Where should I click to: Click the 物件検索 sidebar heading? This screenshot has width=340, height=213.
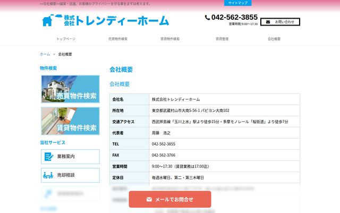pyautogui.click(x=48, y=68)
